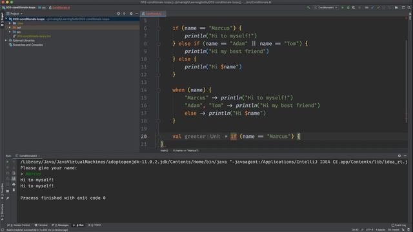Open the TODO tool window

[95, 225]
